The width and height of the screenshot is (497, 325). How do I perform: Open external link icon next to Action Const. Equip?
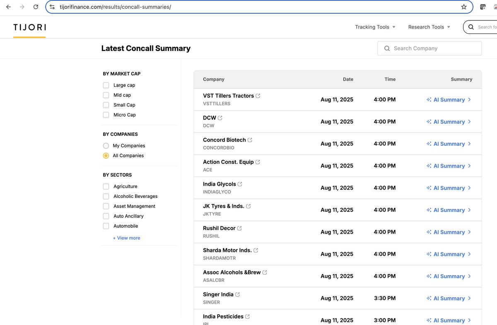[258, 162]
